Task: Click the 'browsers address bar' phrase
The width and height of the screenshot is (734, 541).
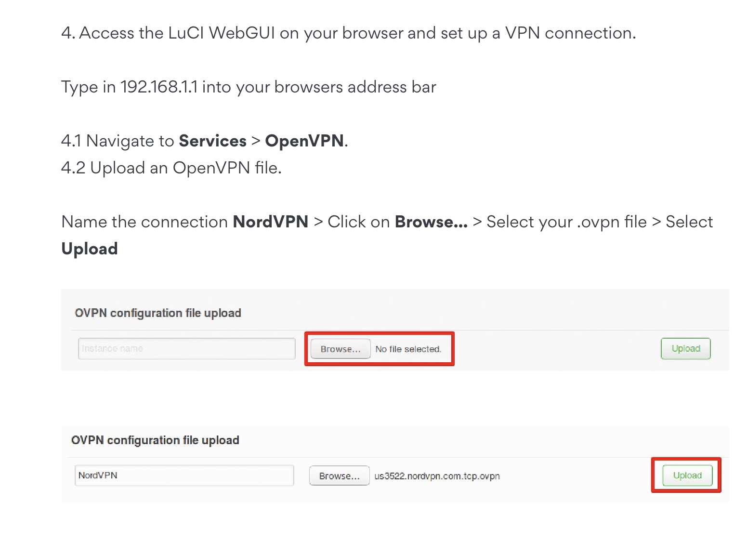Action: (x=355, y=87)
